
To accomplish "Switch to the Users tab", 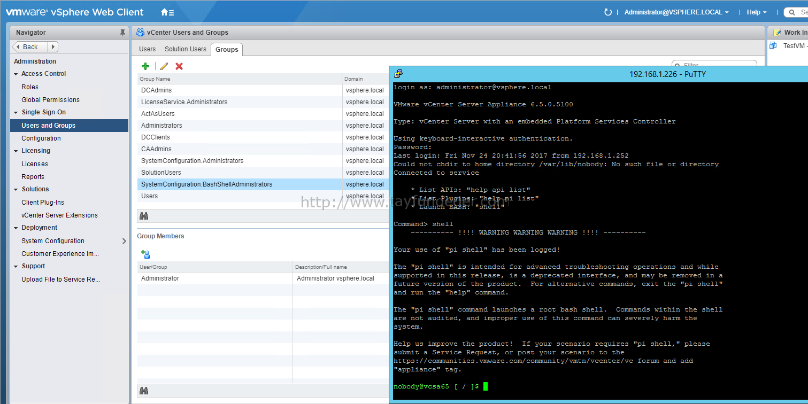I will pyautogui.click(x=147, y=49).
